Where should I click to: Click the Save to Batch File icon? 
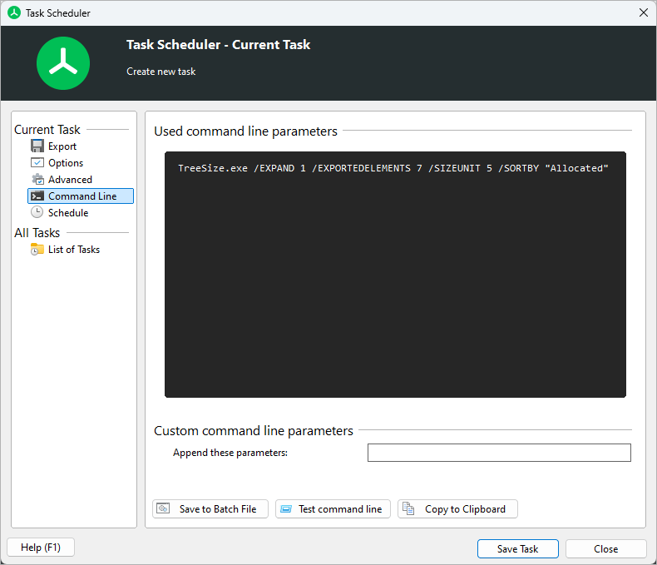tap(165, 509)
